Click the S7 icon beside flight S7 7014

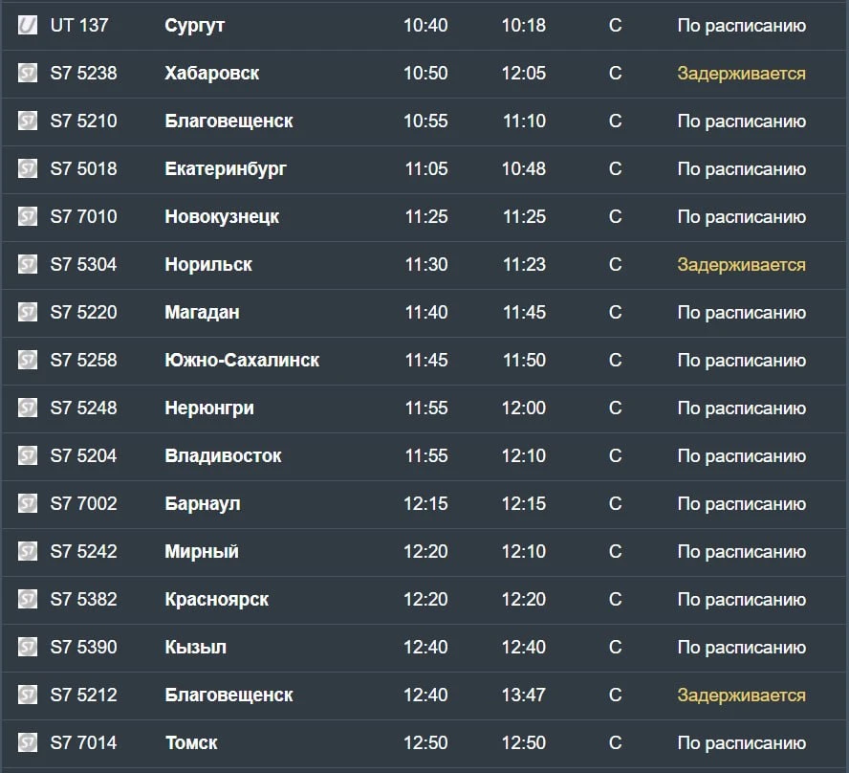tap(28, 742)
